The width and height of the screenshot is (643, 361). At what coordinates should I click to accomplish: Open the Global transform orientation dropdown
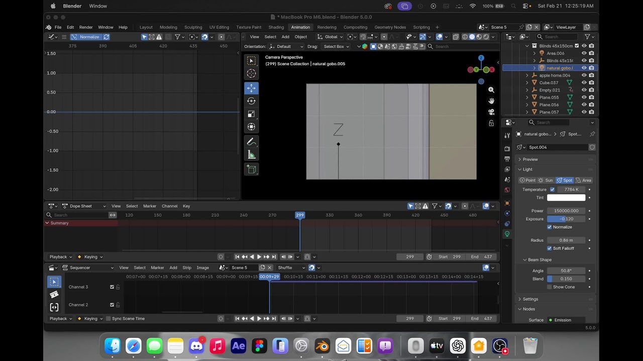click(330, 37)
